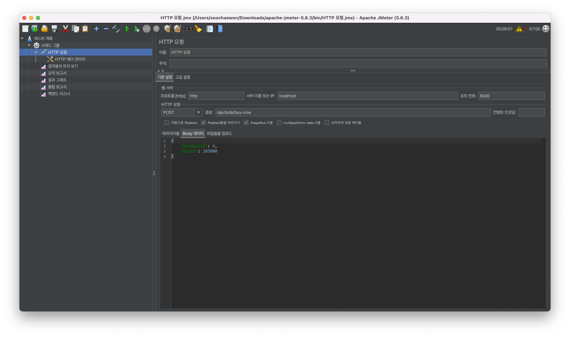Reset search yellow broom icon

[198, 29]
